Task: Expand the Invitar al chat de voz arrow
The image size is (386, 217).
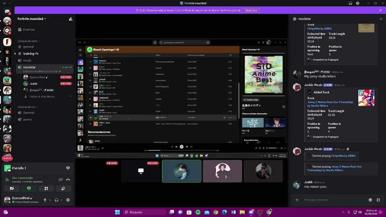Action: coord(71,96)
